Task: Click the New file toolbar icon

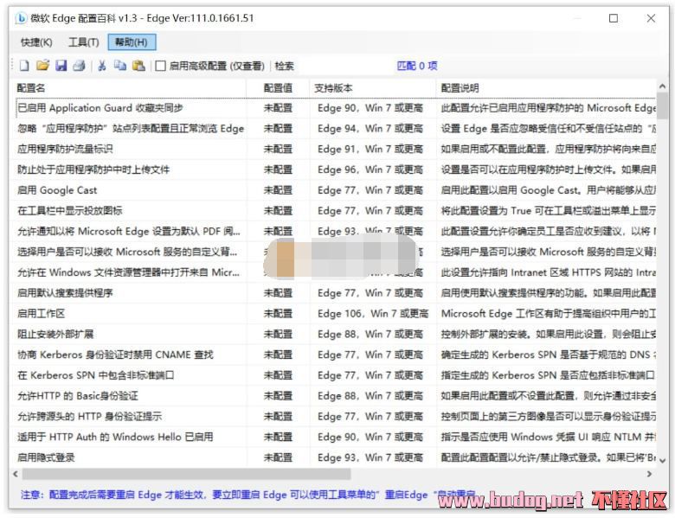Action: [24, 66]
